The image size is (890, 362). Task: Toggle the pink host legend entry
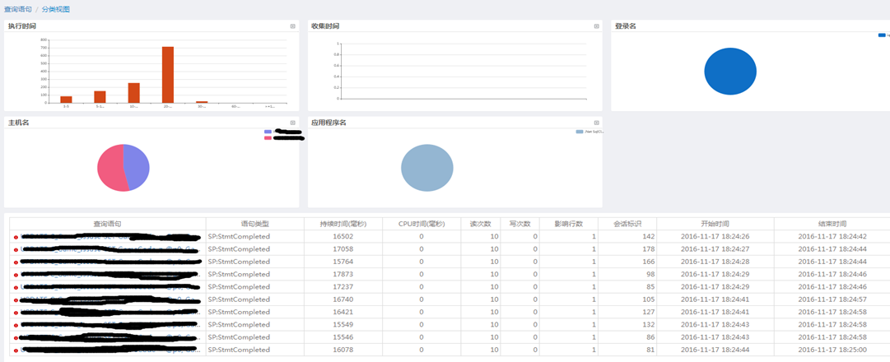[x=268, y=138]
